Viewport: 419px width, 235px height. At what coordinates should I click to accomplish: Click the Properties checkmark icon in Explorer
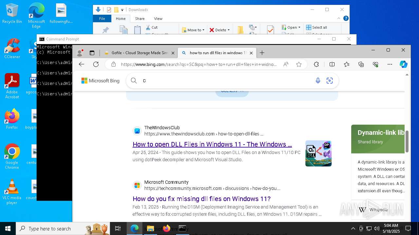coord(270,30)
